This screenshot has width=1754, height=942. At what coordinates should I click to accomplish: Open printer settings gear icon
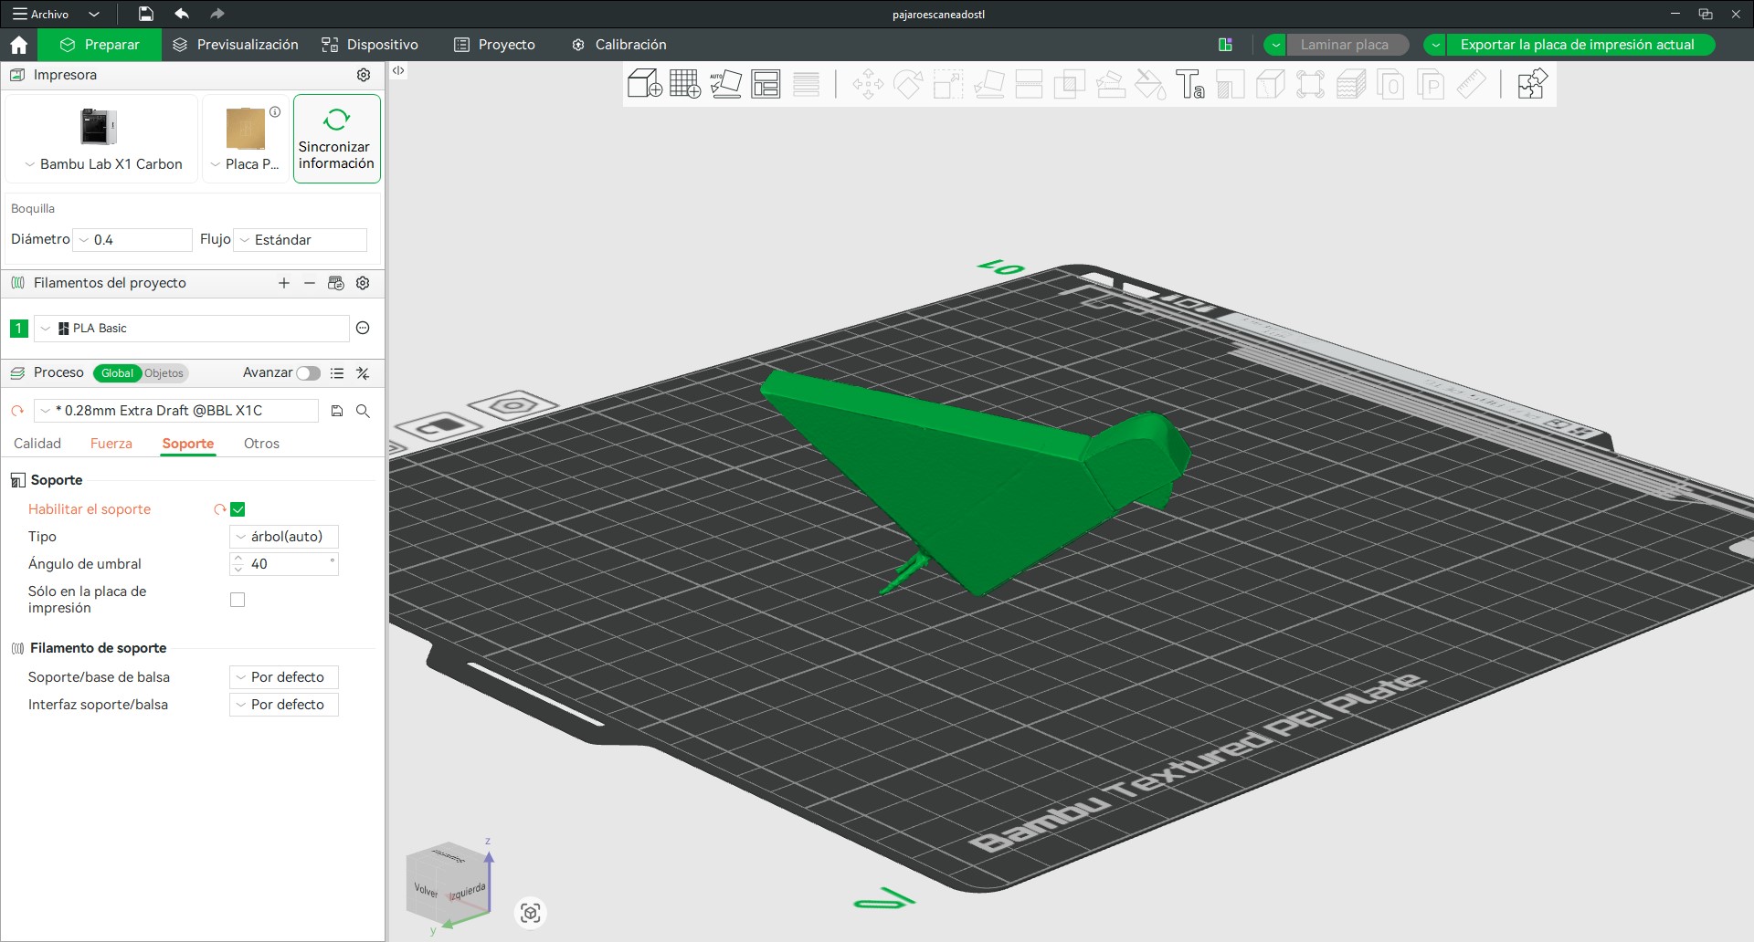(x=364, y=75)
